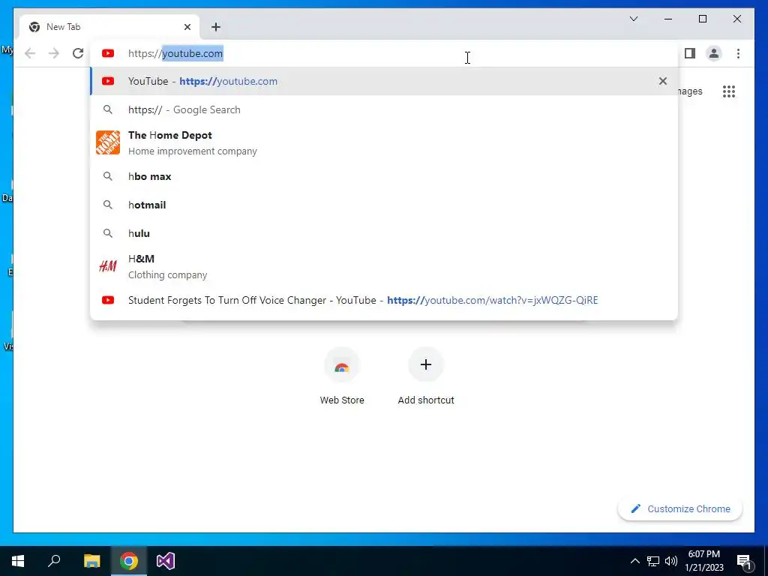The image size is (768, 576).
Task: Click YouTube icon on video suggestion
Action: (108, 300)
